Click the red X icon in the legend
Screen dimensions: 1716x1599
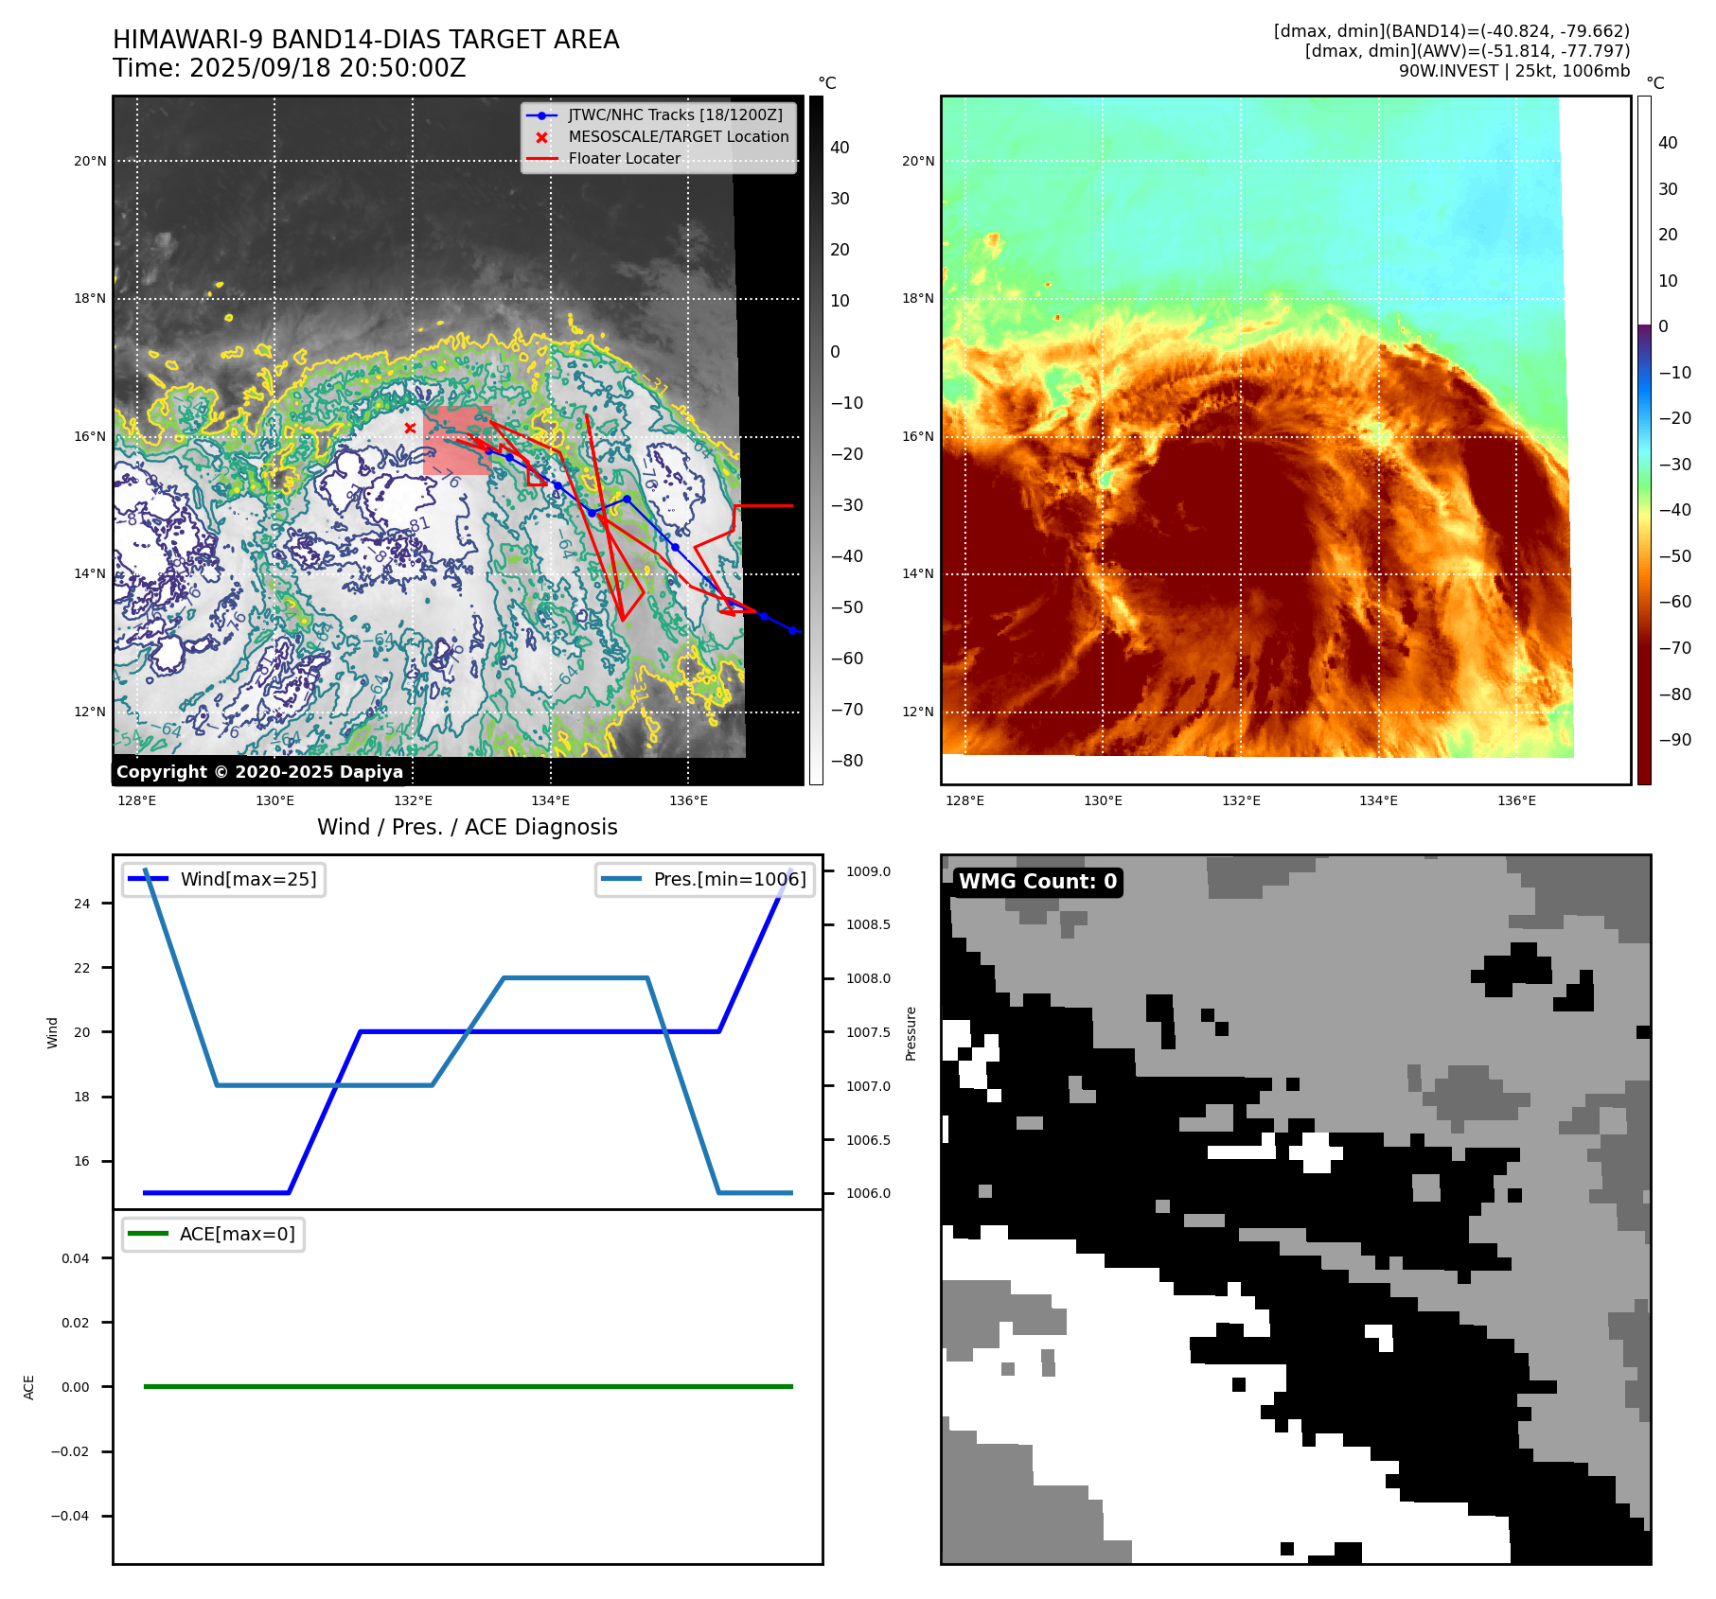(541, 137)
